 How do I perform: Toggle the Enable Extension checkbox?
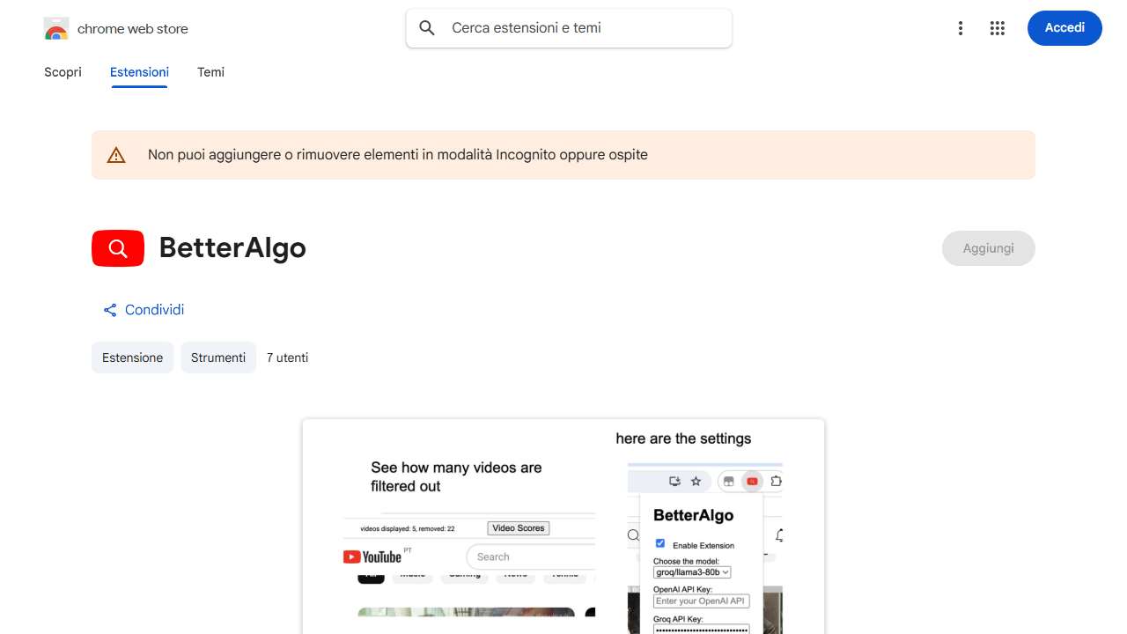point(659,543)
